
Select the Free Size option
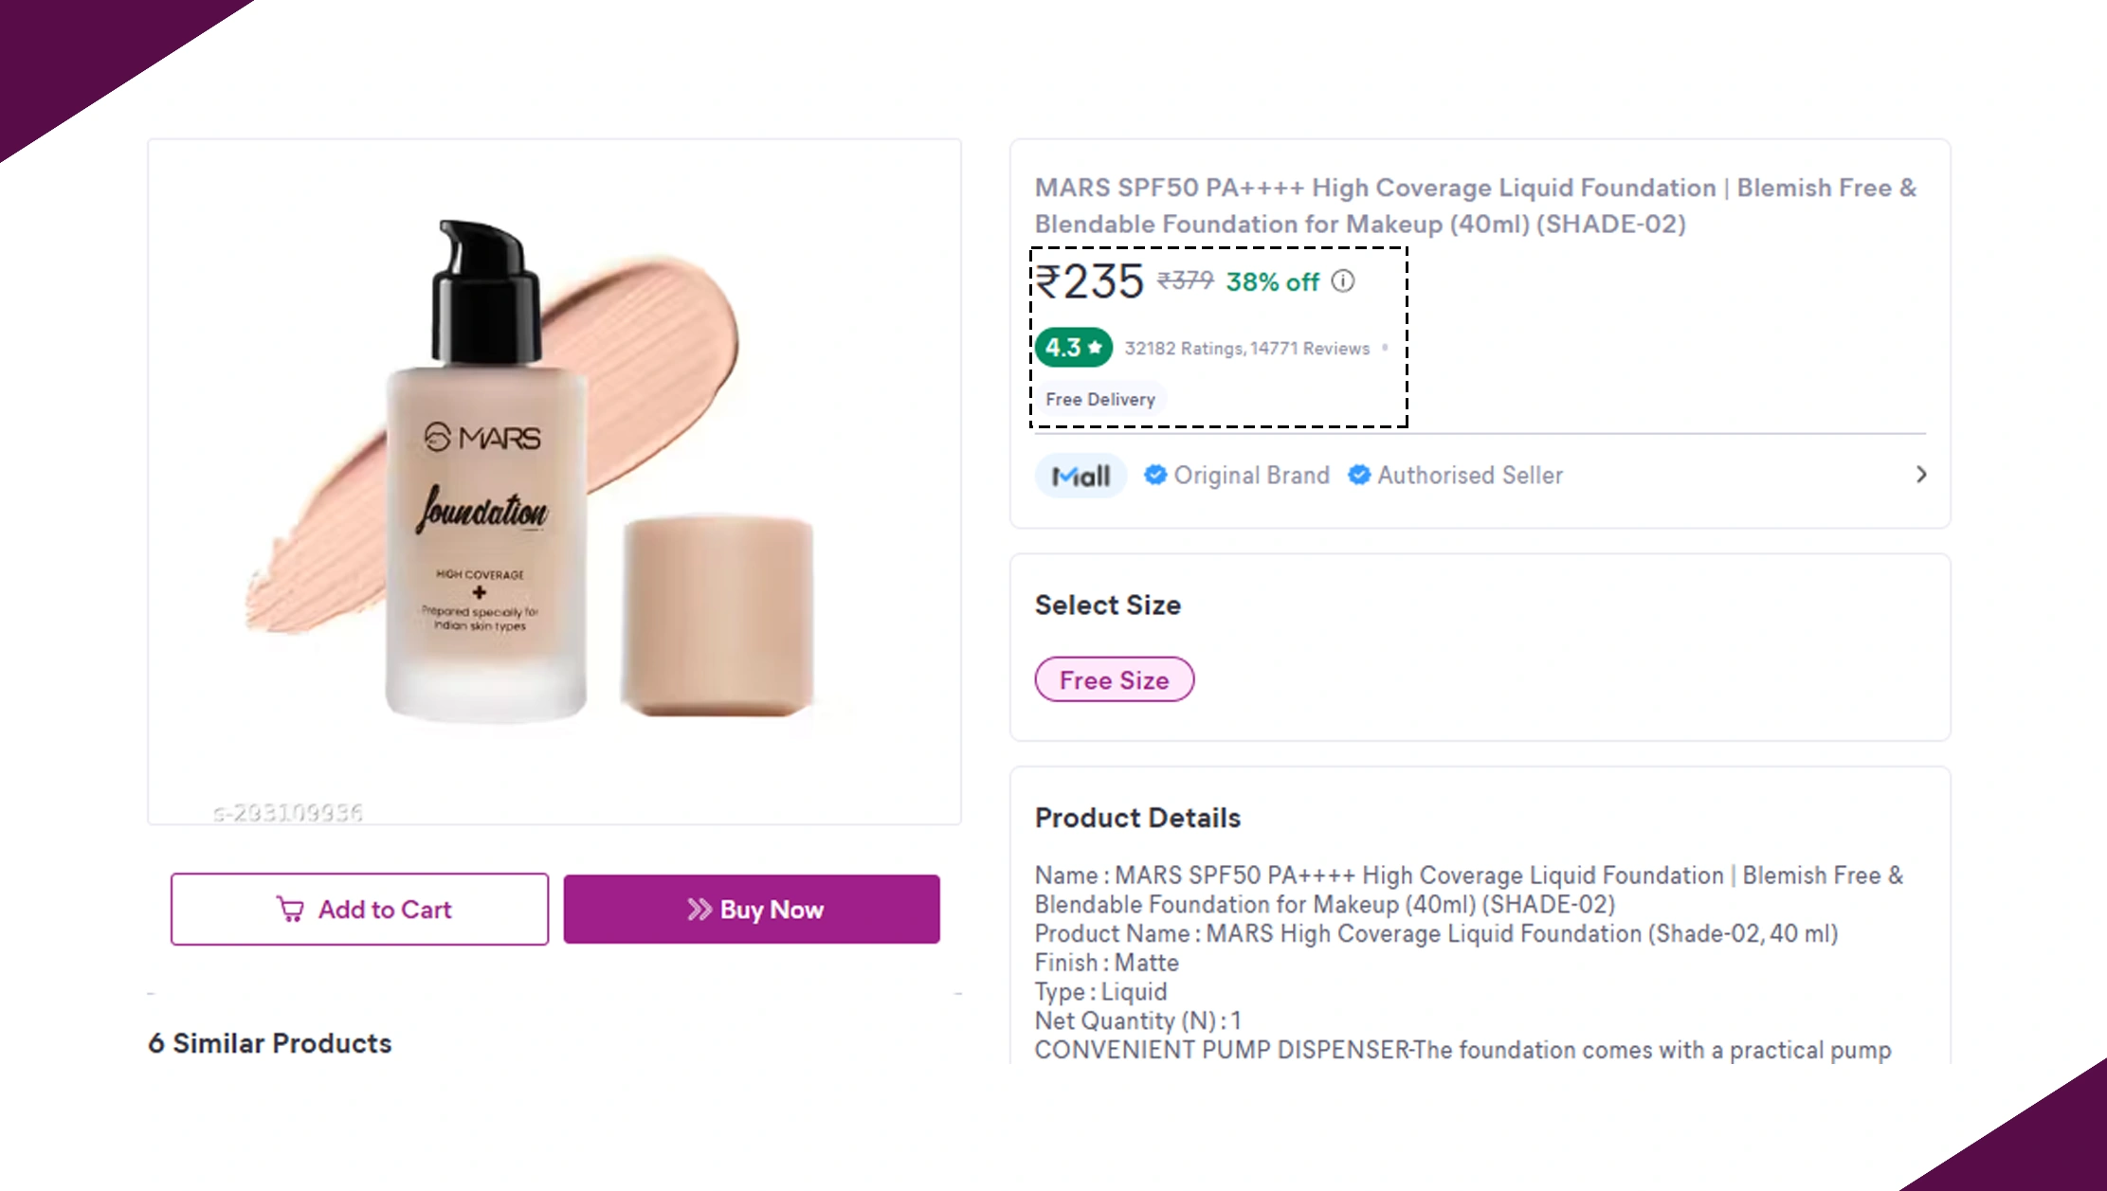coord(1114,679)
